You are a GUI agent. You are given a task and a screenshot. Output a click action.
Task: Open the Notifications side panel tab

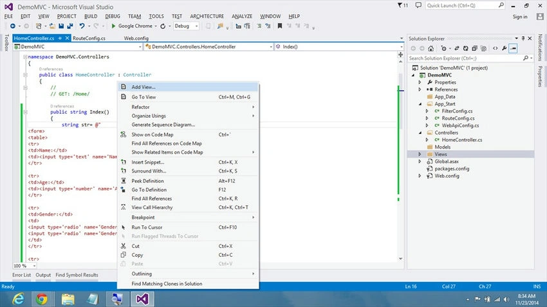540,47
